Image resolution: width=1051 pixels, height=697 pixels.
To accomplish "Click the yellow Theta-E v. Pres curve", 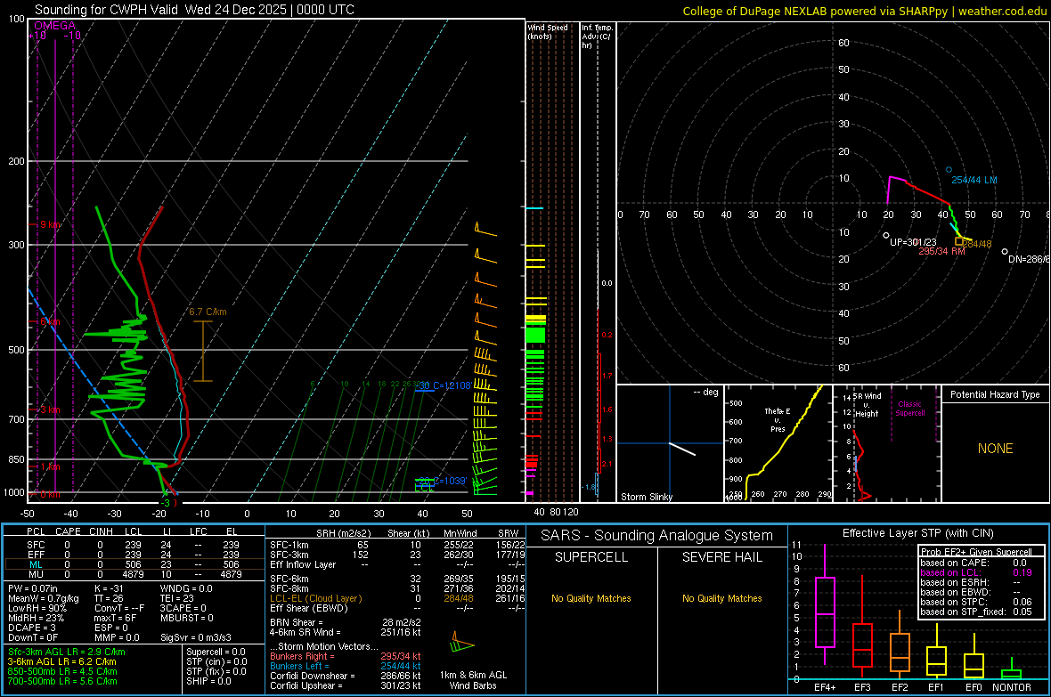I will (784, 445).
